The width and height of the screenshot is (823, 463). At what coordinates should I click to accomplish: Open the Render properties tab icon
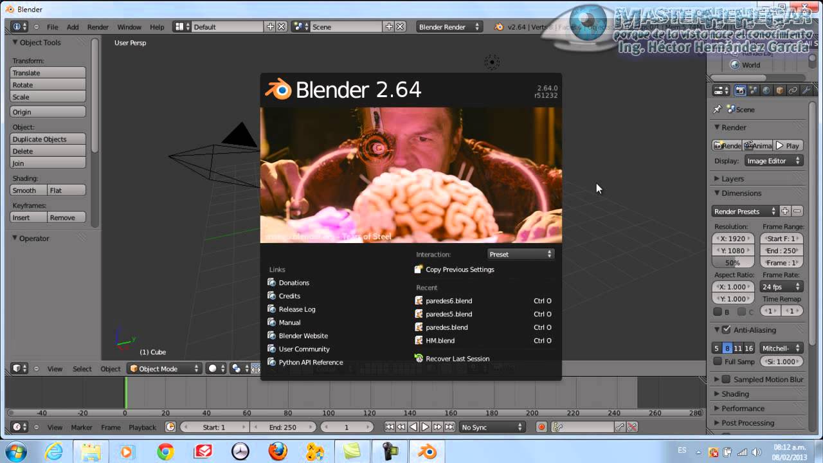pyautogui.click(x=740, y=91)
